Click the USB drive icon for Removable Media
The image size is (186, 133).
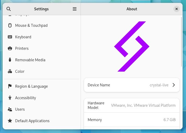pyautogui.click(x=10, y=60)
